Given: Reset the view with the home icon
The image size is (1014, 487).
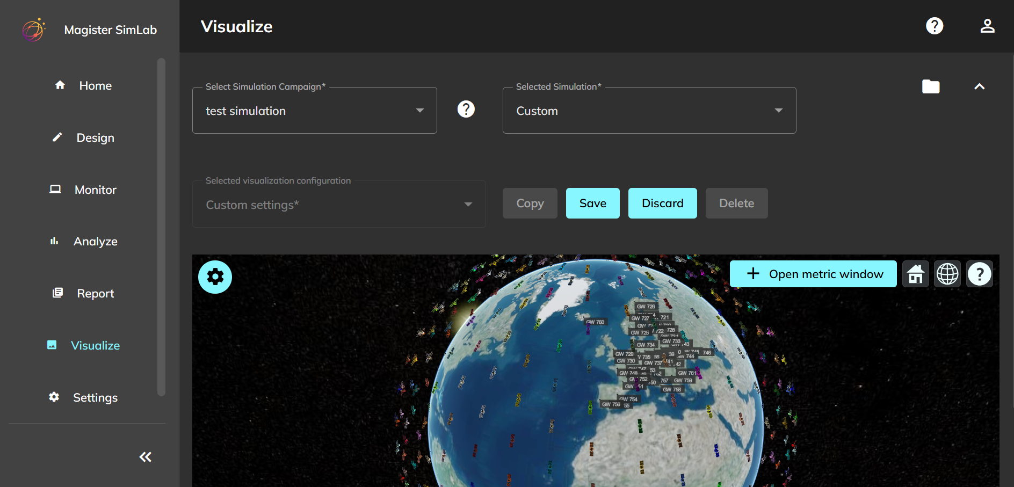Looking at the screenshot, I should click(916, 274).
